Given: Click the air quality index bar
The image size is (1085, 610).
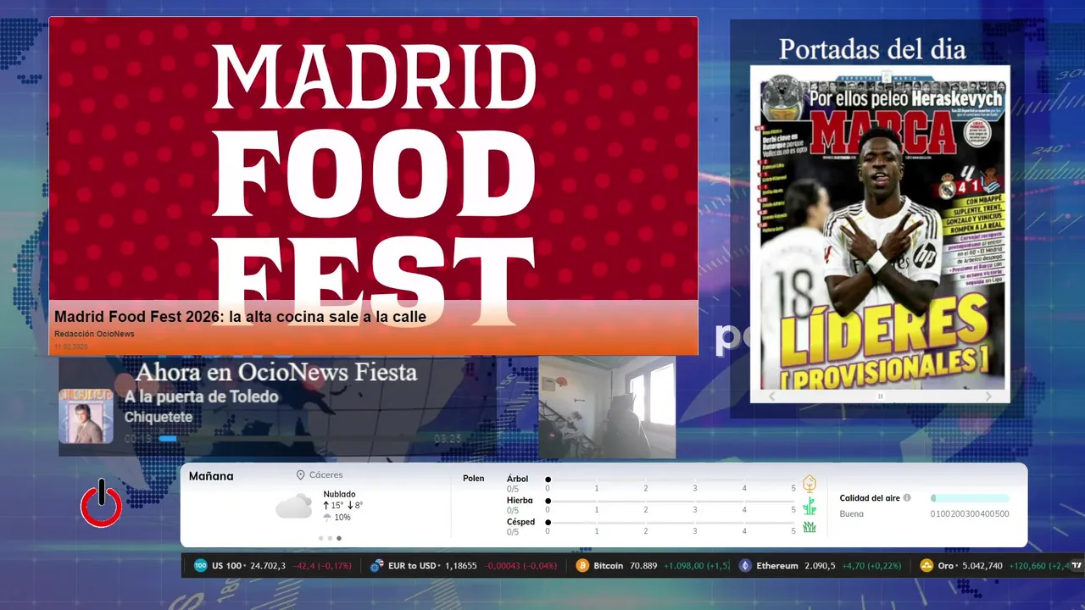Looking at the screenshot, I should click(x=970, y=498).
